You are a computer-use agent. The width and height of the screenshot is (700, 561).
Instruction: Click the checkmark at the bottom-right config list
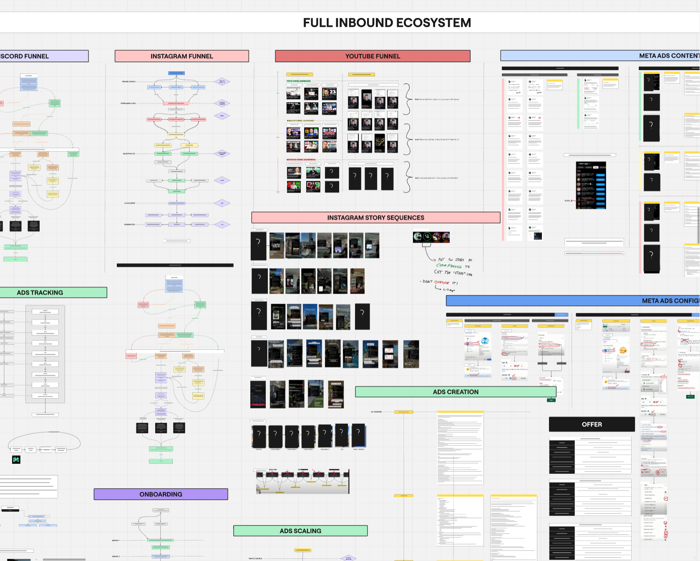(x=665, y=536)
